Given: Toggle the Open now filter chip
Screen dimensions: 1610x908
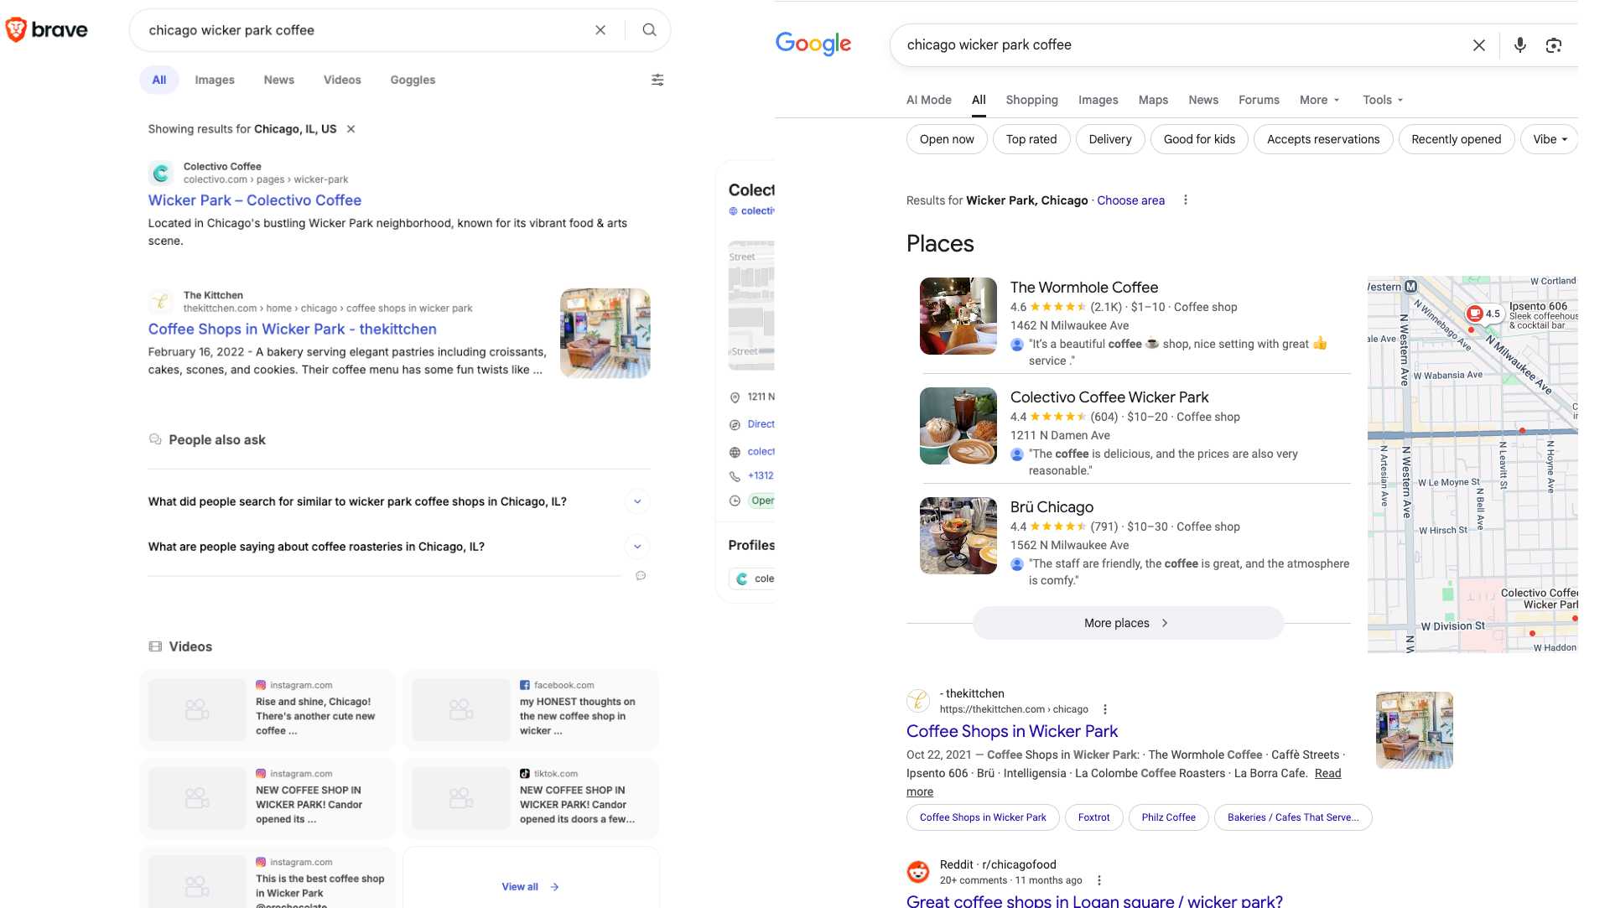Looking at the screenshot, I should pyautogui.click(x=947, y=139).
